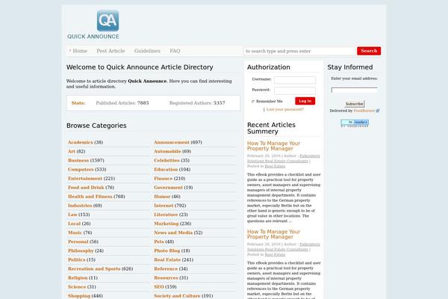Open the Home menu item
This screenshot has height=299, width=448.
[x=80, y=51]
